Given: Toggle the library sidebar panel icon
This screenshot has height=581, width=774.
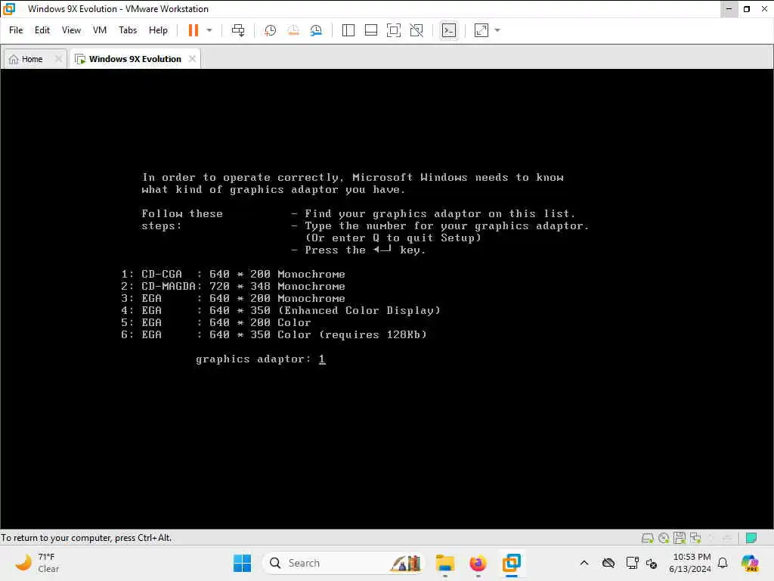Looking at the screenshot, I should 348,30.
